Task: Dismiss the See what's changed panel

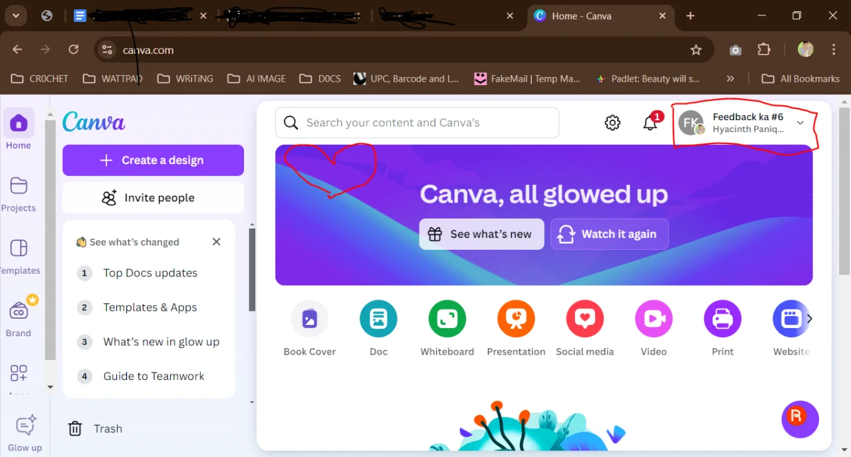Action: pyautogui.click(x=216, y=242)
